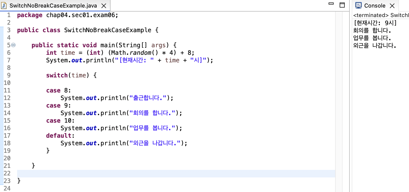Place cursor on highlighted empty line 22
409x192 pixels.
pyautogui.click(x=176, y=173)
